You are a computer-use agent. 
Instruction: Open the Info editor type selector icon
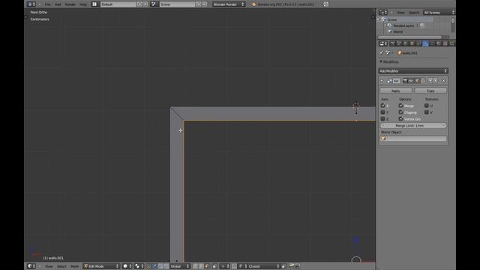pyautogui.click(x=31, y=4)
